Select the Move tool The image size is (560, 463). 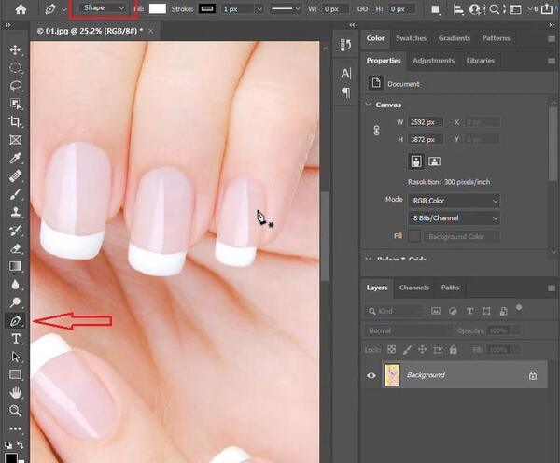point(15,49)
